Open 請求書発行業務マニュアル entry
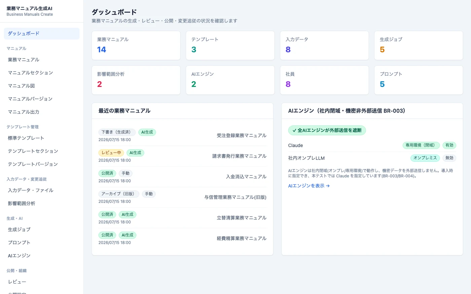The height and width of the screenshot is (294, 471). coord(239,156)
